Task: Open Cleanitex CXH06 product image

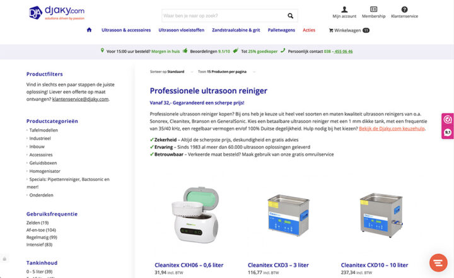Action: click(x=195, y=214)
